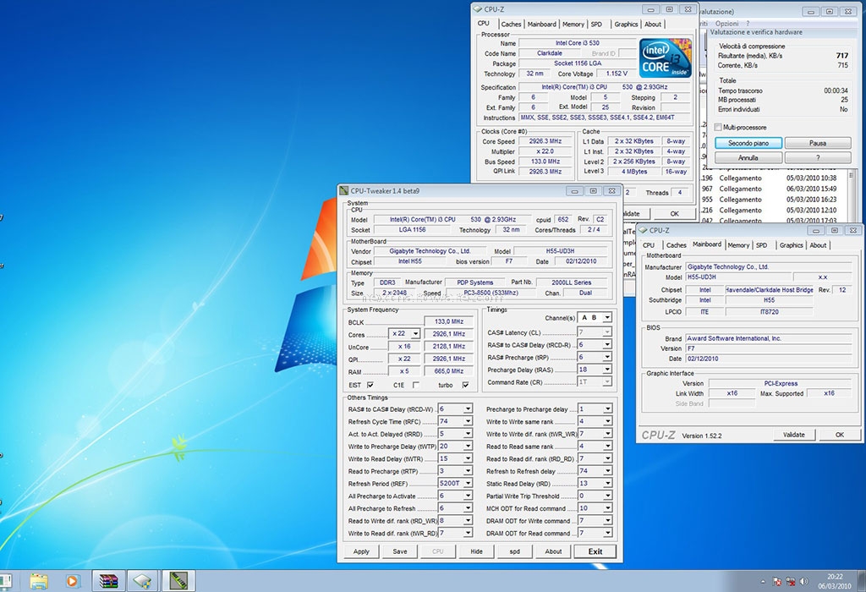Click the Hide button in CPU-Tweaker
Image resolution: width=866 pixels, height=592 pixels.
coord(477,551)
